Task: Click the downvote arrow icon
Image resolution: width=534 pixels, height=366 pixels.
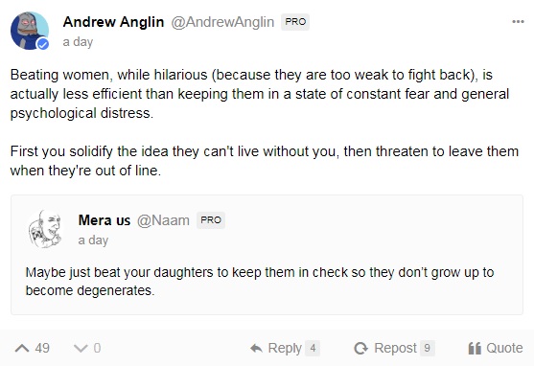Action: 81,348
